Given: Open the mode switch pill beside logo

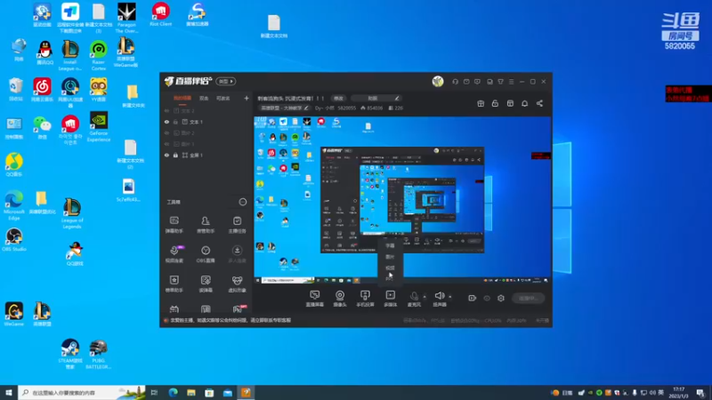Looking at the screenshot, I should (226, 81).
